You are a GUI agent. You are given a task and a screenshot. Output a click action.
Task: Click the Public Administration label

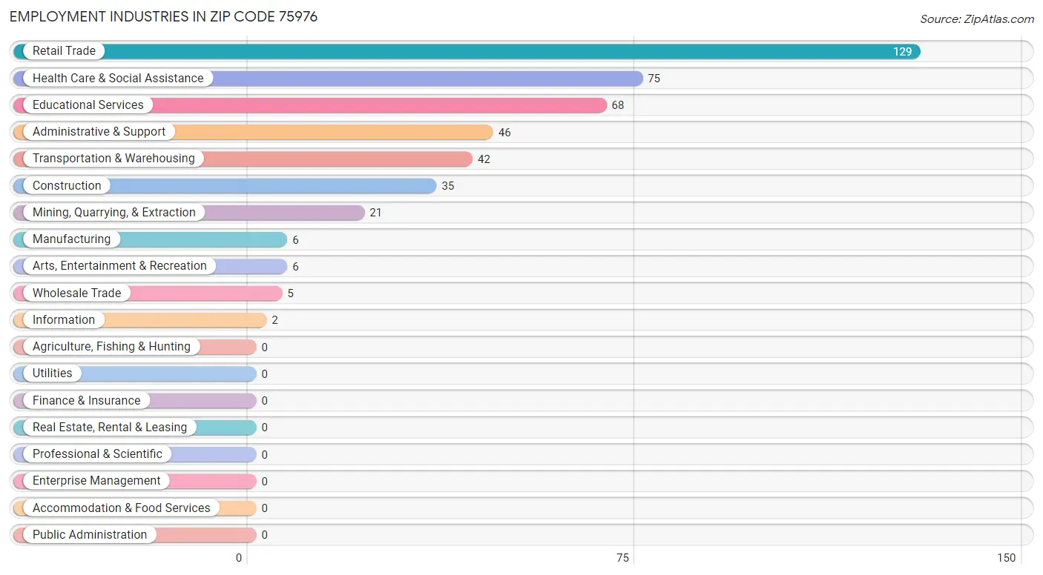tap(90, 534)
